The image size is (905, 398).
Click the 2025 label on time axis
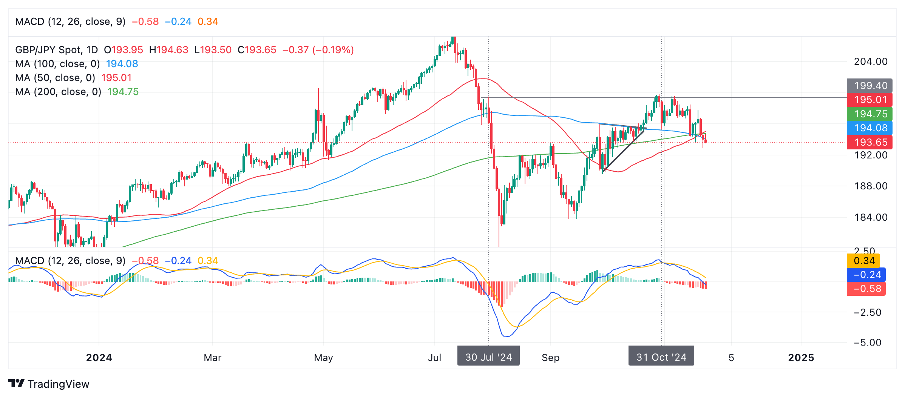point(801,357)
